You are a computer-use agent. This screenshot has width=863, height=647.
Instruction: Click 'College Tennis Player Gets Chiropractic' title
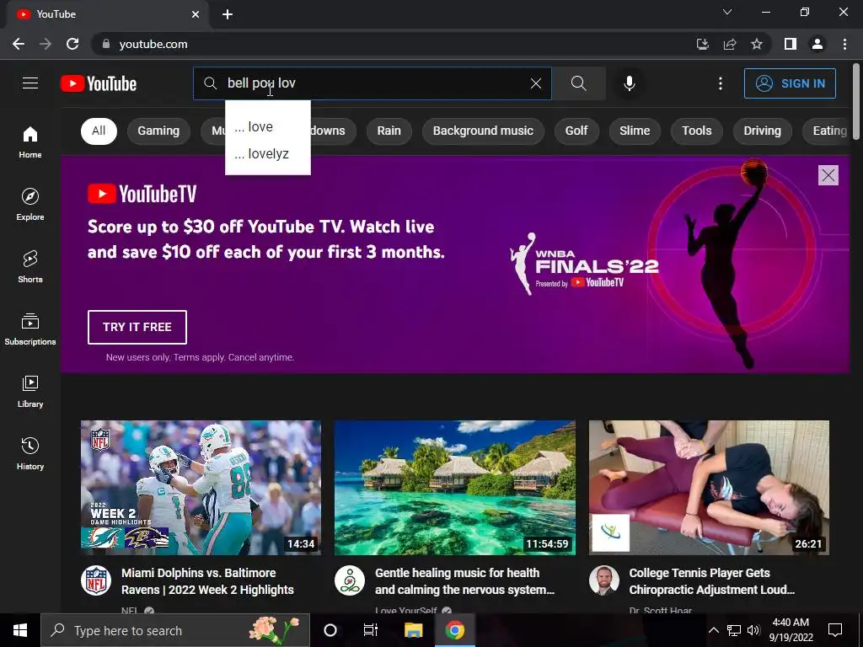tap(711, 581)
